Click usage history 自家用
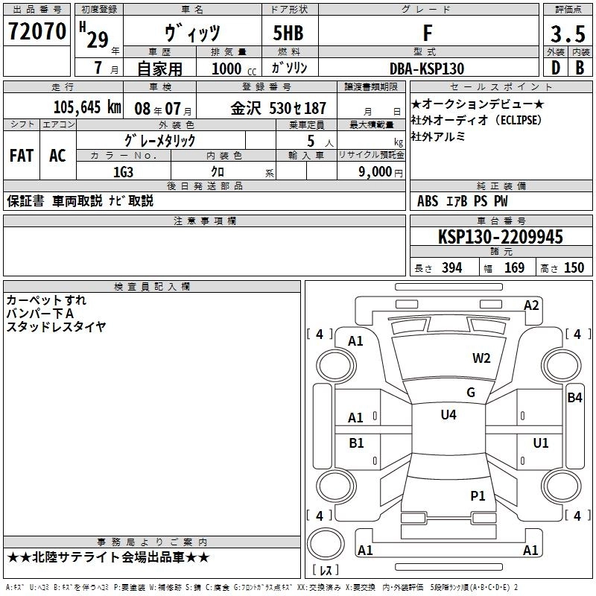 159,69
